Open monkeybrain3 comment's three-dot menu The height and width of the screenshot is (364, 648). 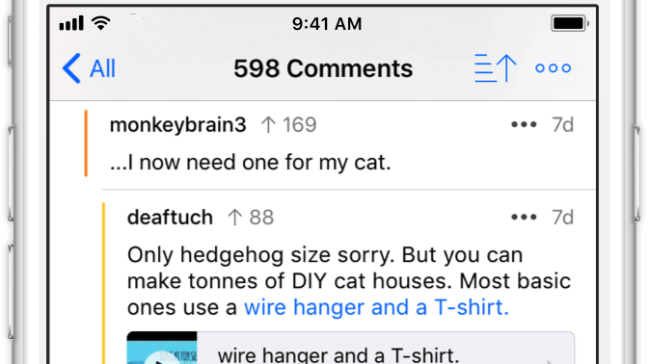point(524,124)
